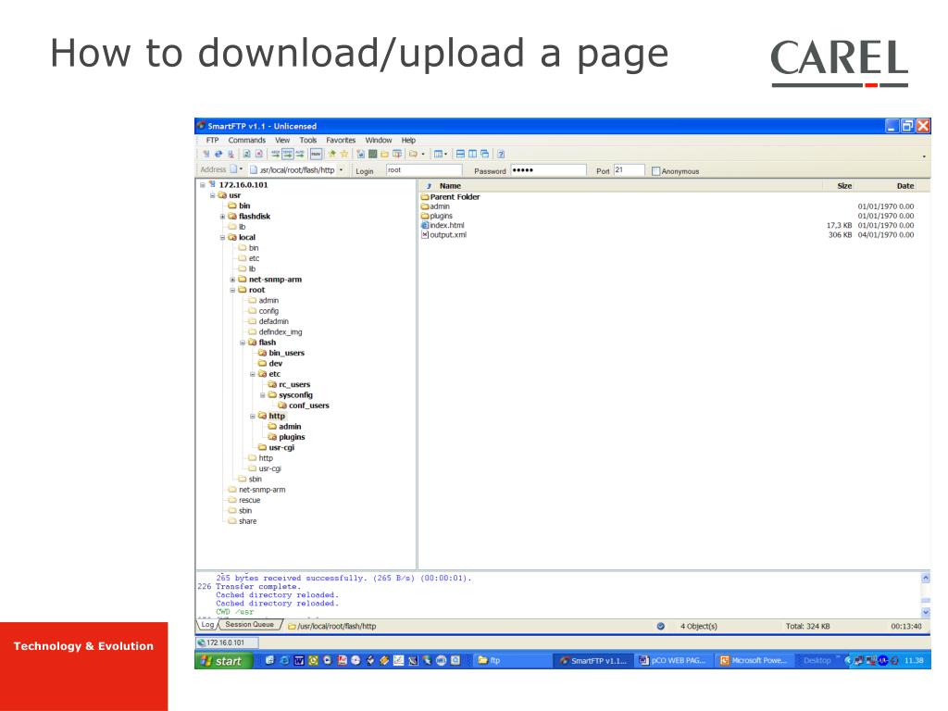The width and height of the screenshot is (948, 711).
Task: Open the Tools menu
Action: [307, 141]
